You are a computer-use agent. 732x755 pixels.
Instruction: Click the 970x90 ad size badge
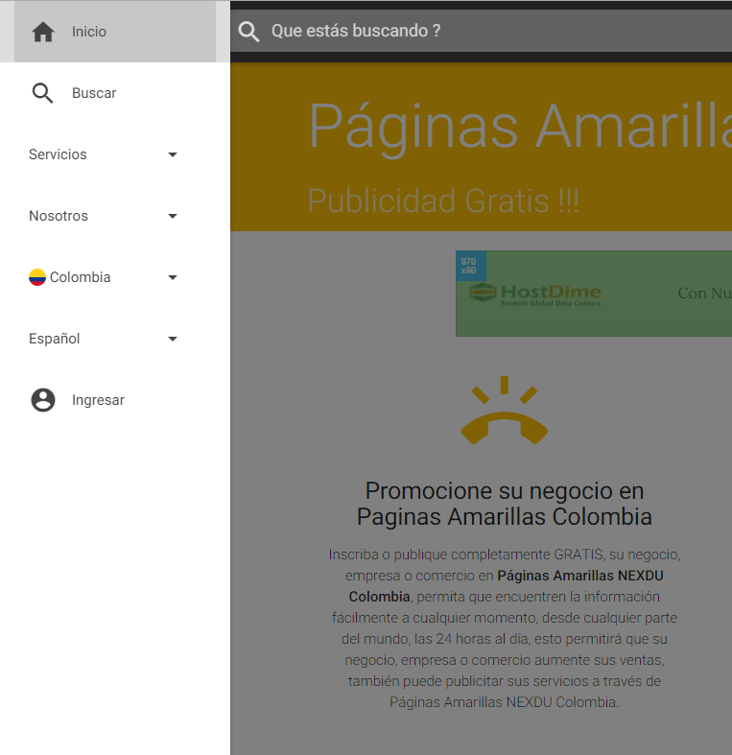pyautogui.click(x=471, y=266)
